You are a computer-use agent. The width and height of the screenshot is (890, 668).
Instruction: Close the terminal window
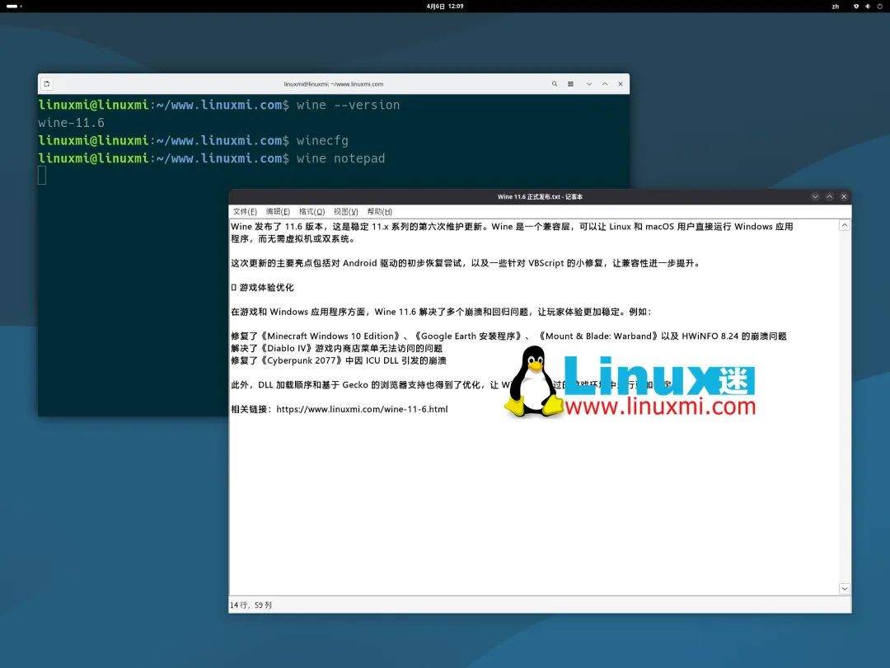point(621,83)
